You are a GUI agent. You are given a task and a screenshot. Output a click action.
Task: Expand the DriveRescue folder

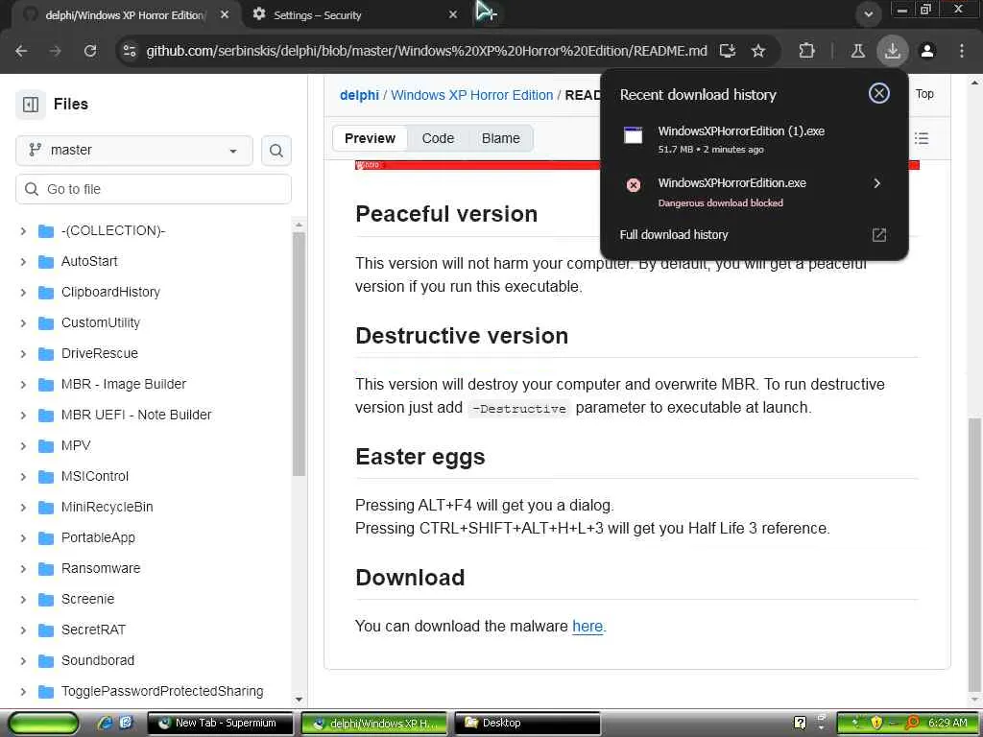(23, 354)
